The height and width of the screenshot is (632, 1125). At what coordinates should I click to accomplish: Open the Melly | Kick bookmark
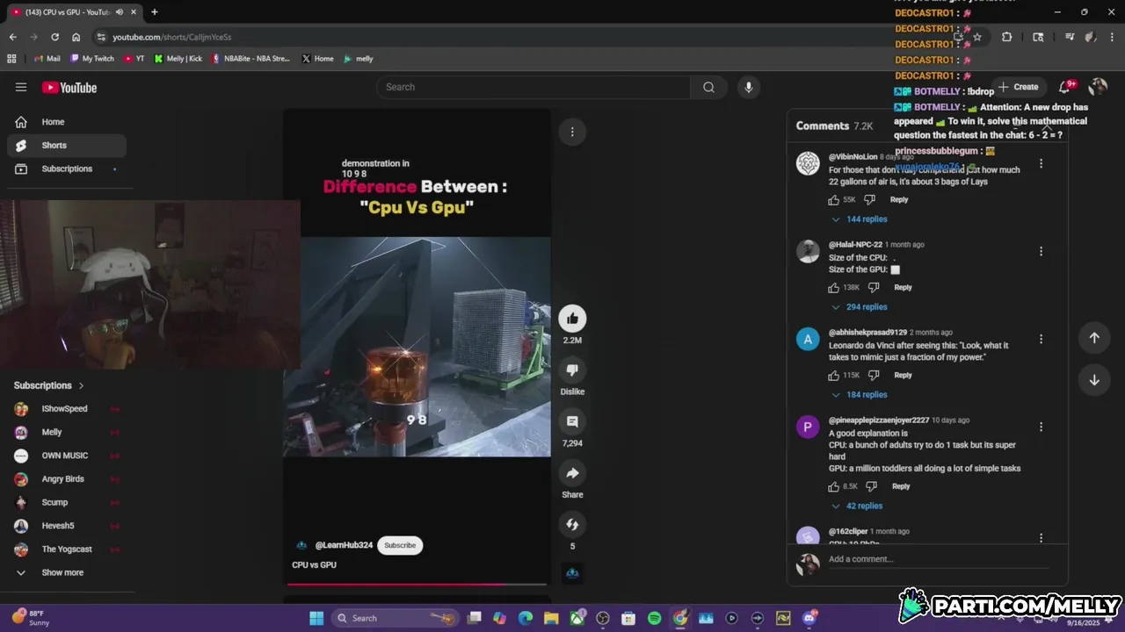pyautogui.click(x=178, y=59)
